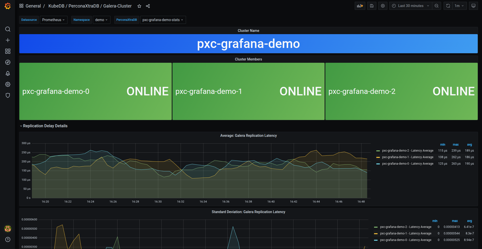Screen dimensions: 482x249
Task: Toggle pxc-grafana-demo-1 series in Standard Deviation legend
Action: click(406, 233)
